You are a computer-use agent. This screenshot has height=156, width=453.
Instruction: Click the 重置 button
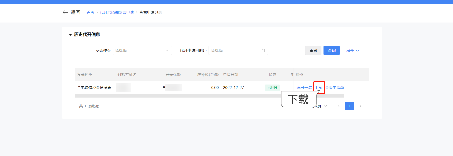pyautogui.click(x=313, y=51)
